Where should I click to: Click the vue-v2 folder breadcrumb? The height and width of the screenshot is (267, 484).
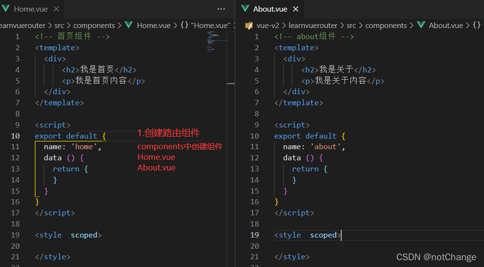point(268,26)
